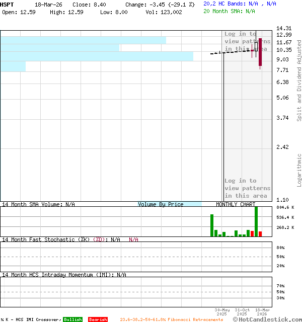This screenshot has width=302, height=322.
Task: Click the red Bearish legend badge
Action: click(x=98, y=319)
